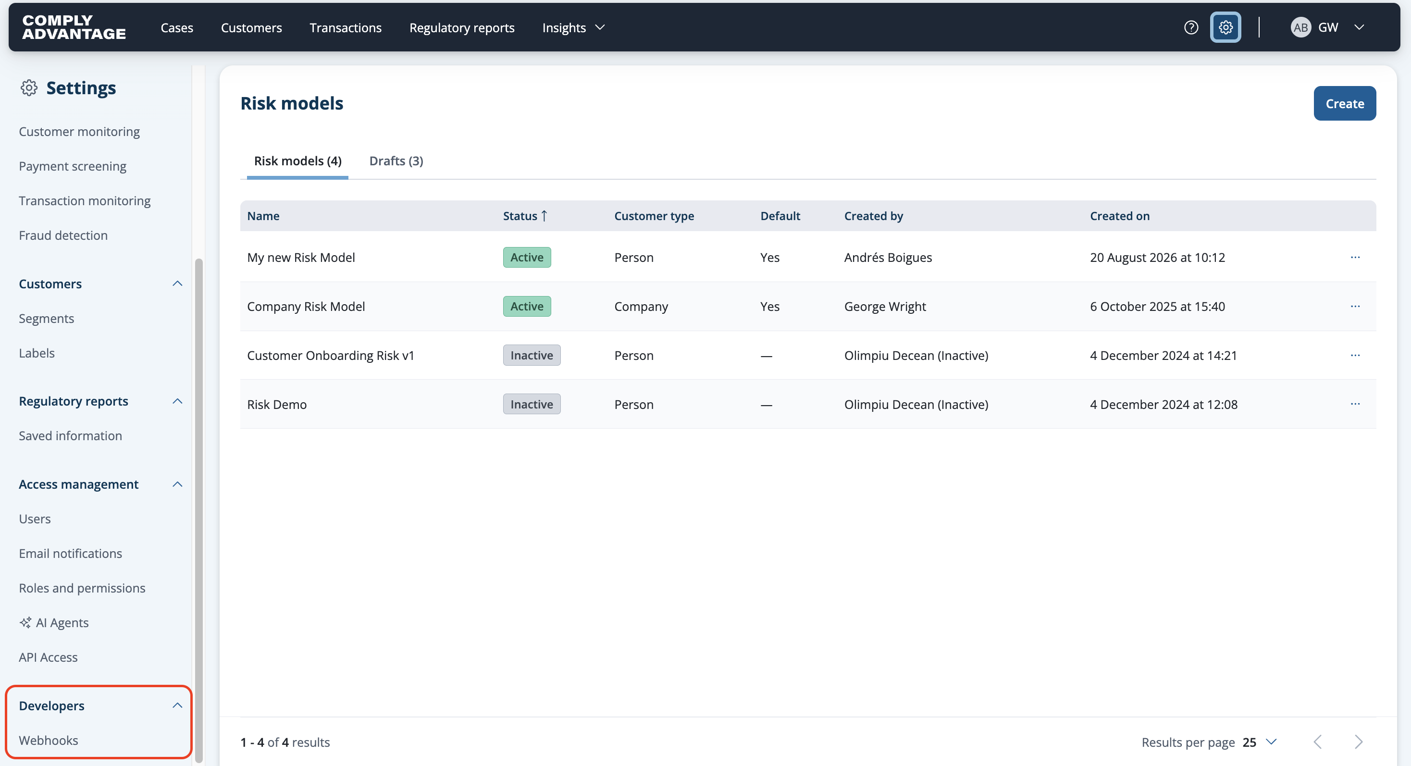1411x766 pixels.
Task: Click Active badge for My new Risk Model
Action: [x=527, y=258]
